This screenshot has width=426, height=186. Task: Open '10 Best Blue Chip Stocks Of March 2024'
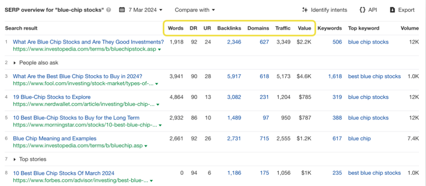click(64, 173)
